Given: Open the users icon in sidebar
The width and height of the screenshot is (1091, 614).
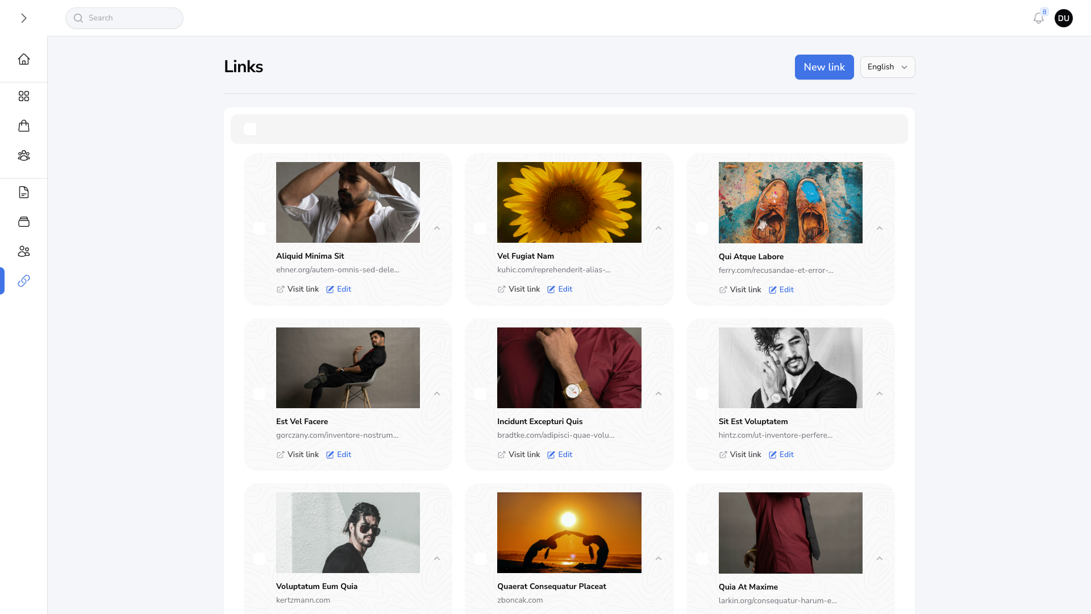Looking at the screenshot, I should (x=24, y=251).
